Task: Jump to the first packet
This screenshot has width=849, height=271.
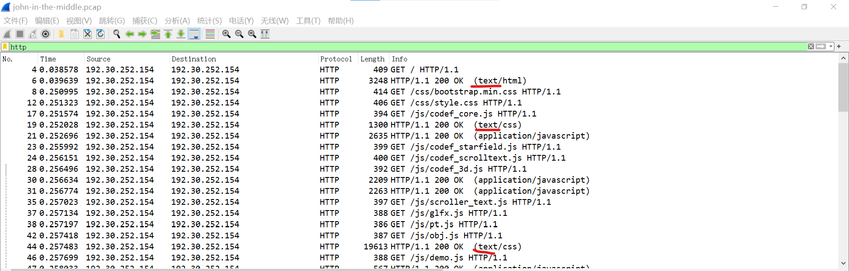Action: coord(168,34)
